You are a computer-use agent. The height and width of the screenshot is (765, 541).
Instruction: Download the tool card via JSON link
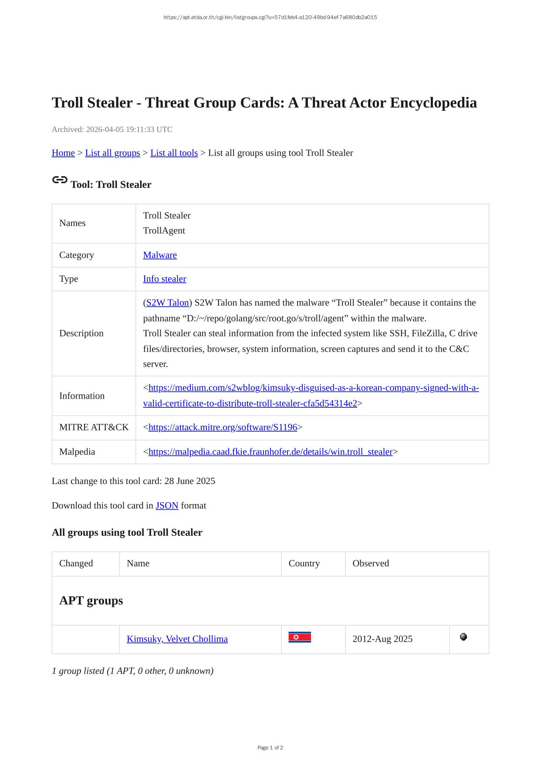[167, 506]
